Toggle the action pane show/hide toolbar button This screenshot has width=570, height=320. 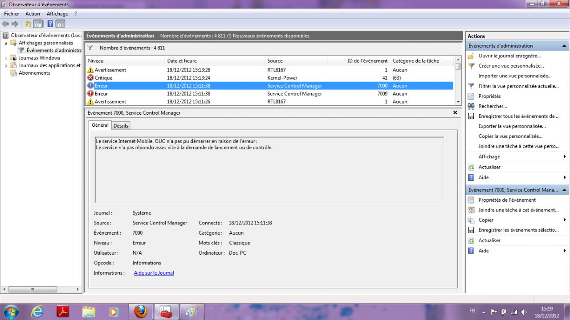point(60,24)
